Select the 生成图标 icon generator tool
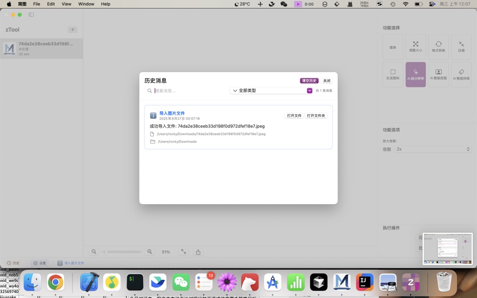Image resolution: width=477 pixels, height=298 pixels. coord(393,74)
